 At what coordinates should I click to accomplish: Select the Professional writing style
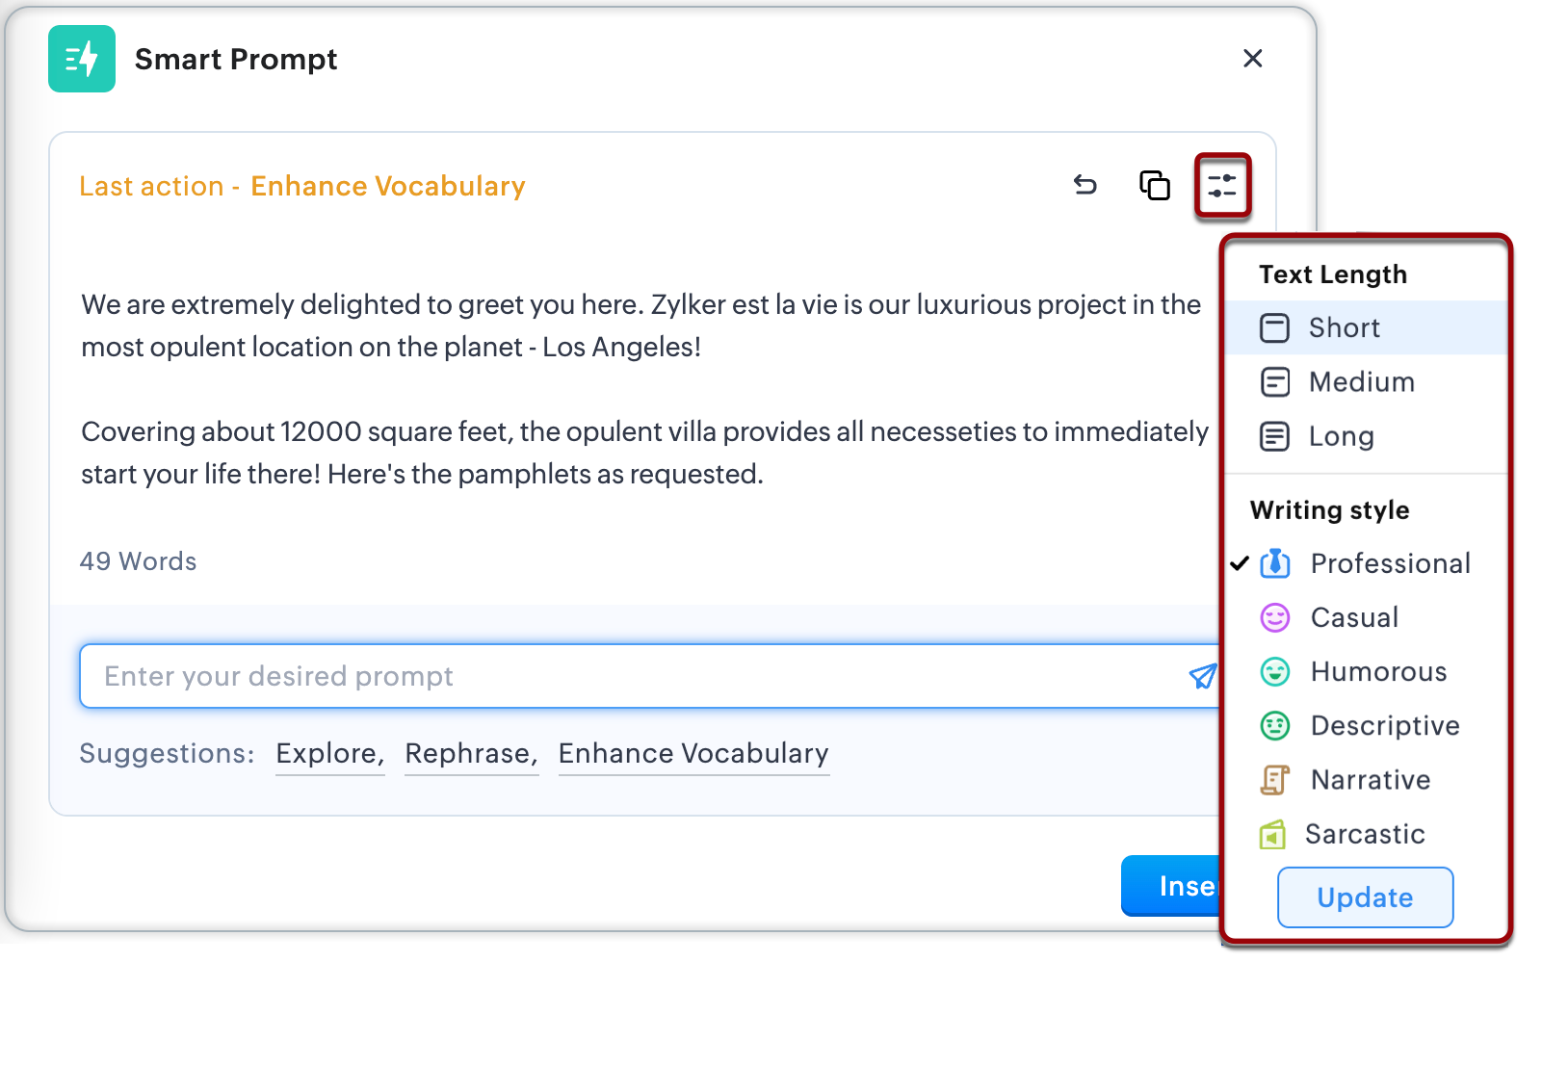pyautogui.click(x=1366, y=563)
